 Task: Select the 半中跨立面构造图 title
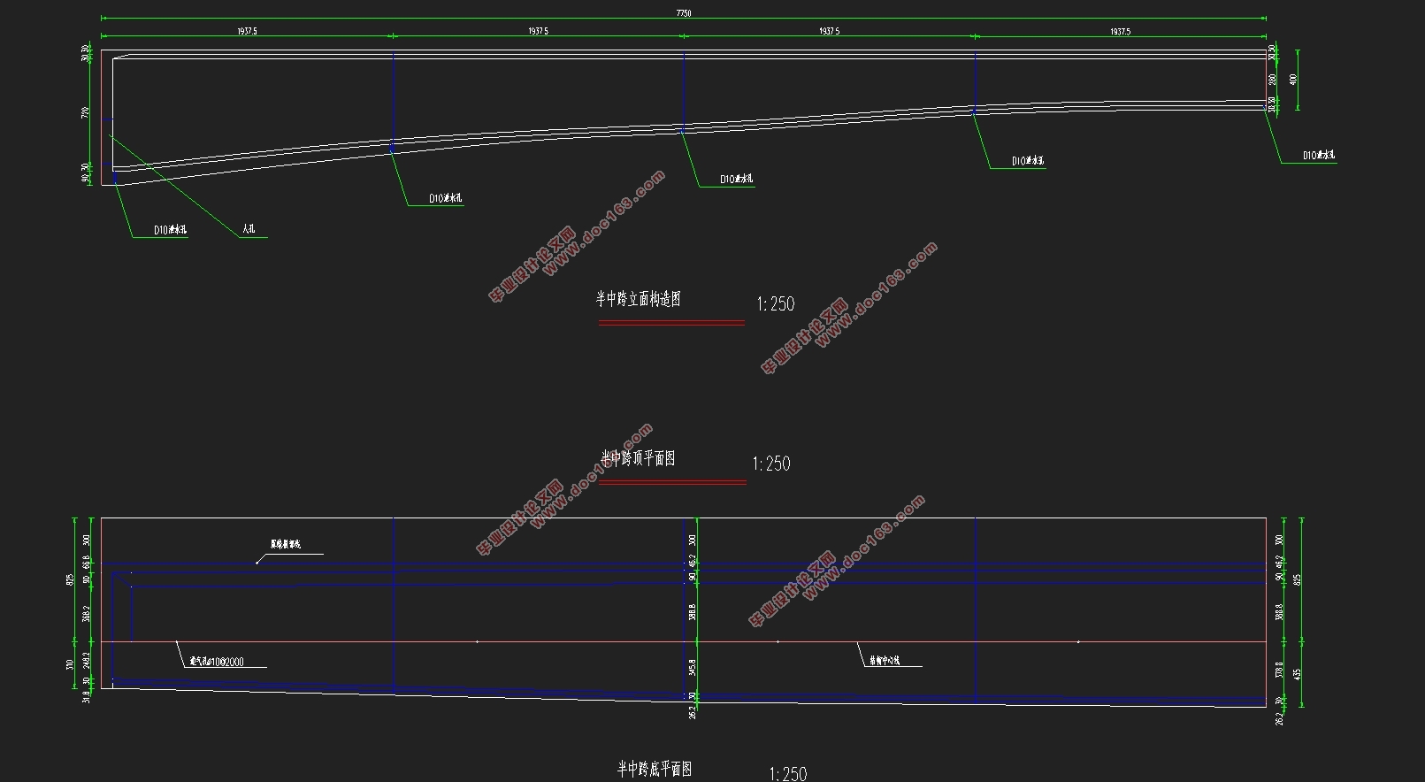point(638,299)
